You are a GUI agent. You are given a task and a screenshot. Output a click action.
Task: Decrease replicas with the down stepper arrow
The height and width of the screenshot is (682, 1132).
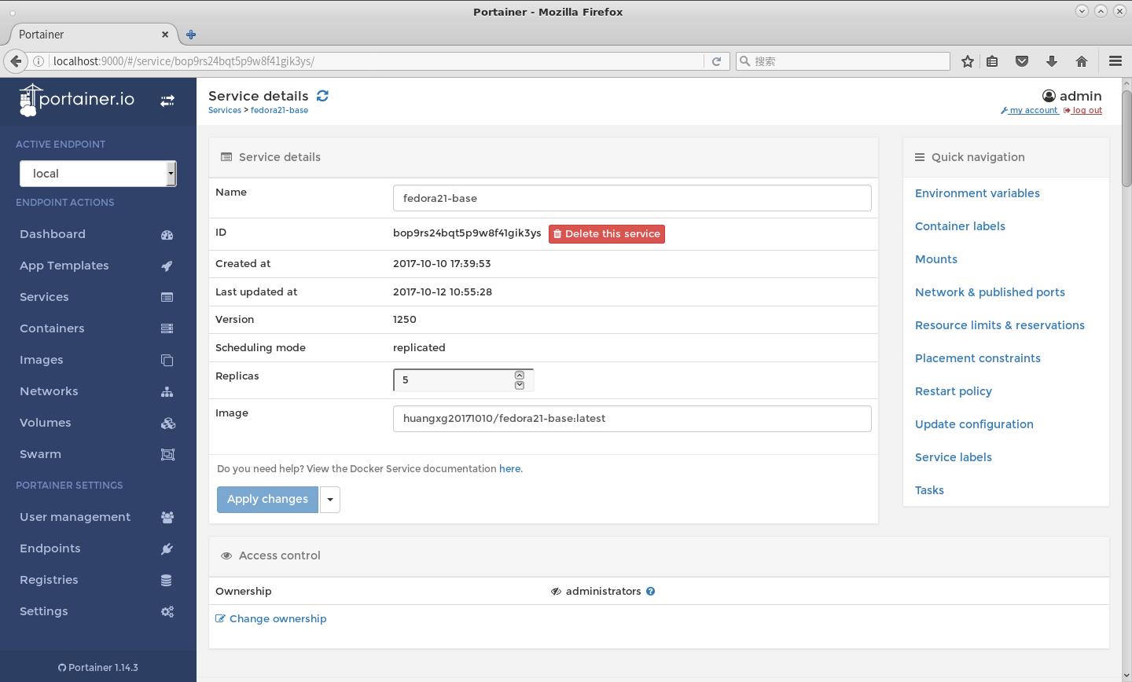tap(520, 385)
